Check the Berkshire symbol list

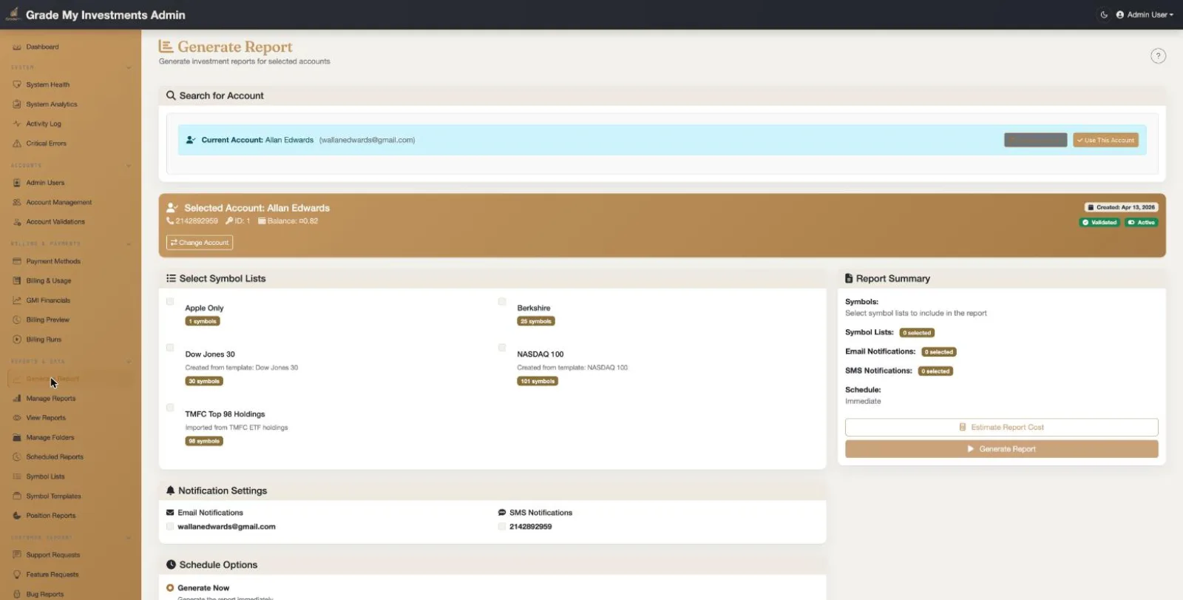[502, 302]
